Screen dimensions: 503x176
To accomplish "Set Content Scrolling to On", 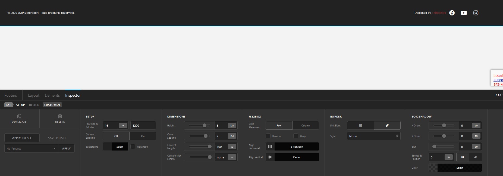I will 143,136.
